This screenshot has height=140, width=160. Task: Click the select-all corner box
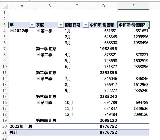[4, 6]
